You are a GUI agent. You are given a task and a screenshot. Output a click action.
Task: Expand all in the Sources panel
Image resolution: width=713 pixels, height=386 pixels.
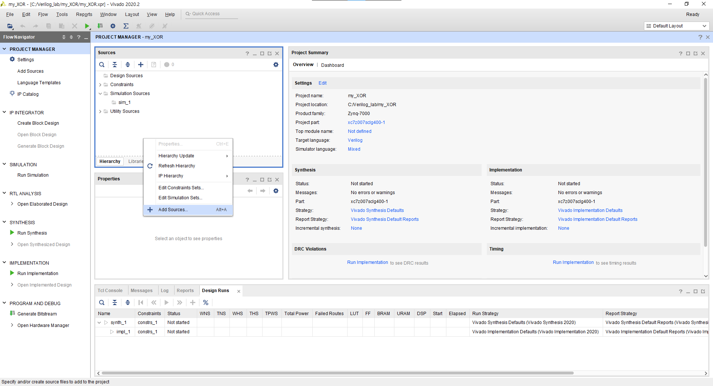(x=128, y=65)
